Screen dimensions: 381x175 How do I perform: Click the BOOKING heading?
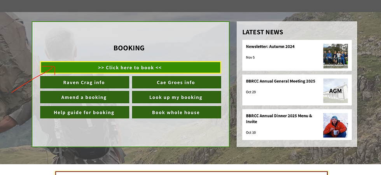(x=129, y=48)
